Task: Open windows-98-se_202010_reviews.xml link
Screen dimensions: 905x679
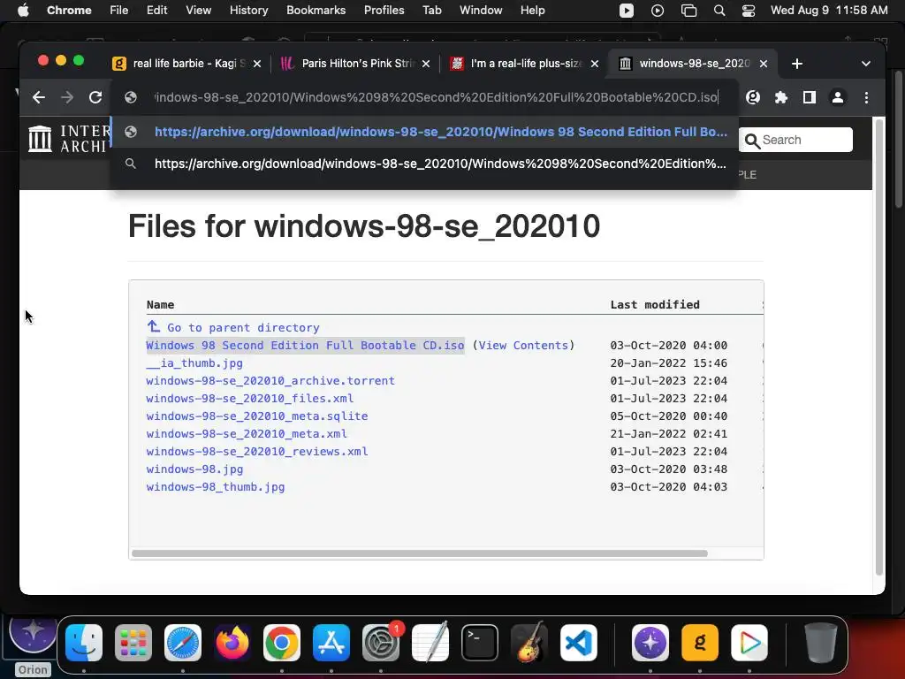Action: tap(257, 452)
